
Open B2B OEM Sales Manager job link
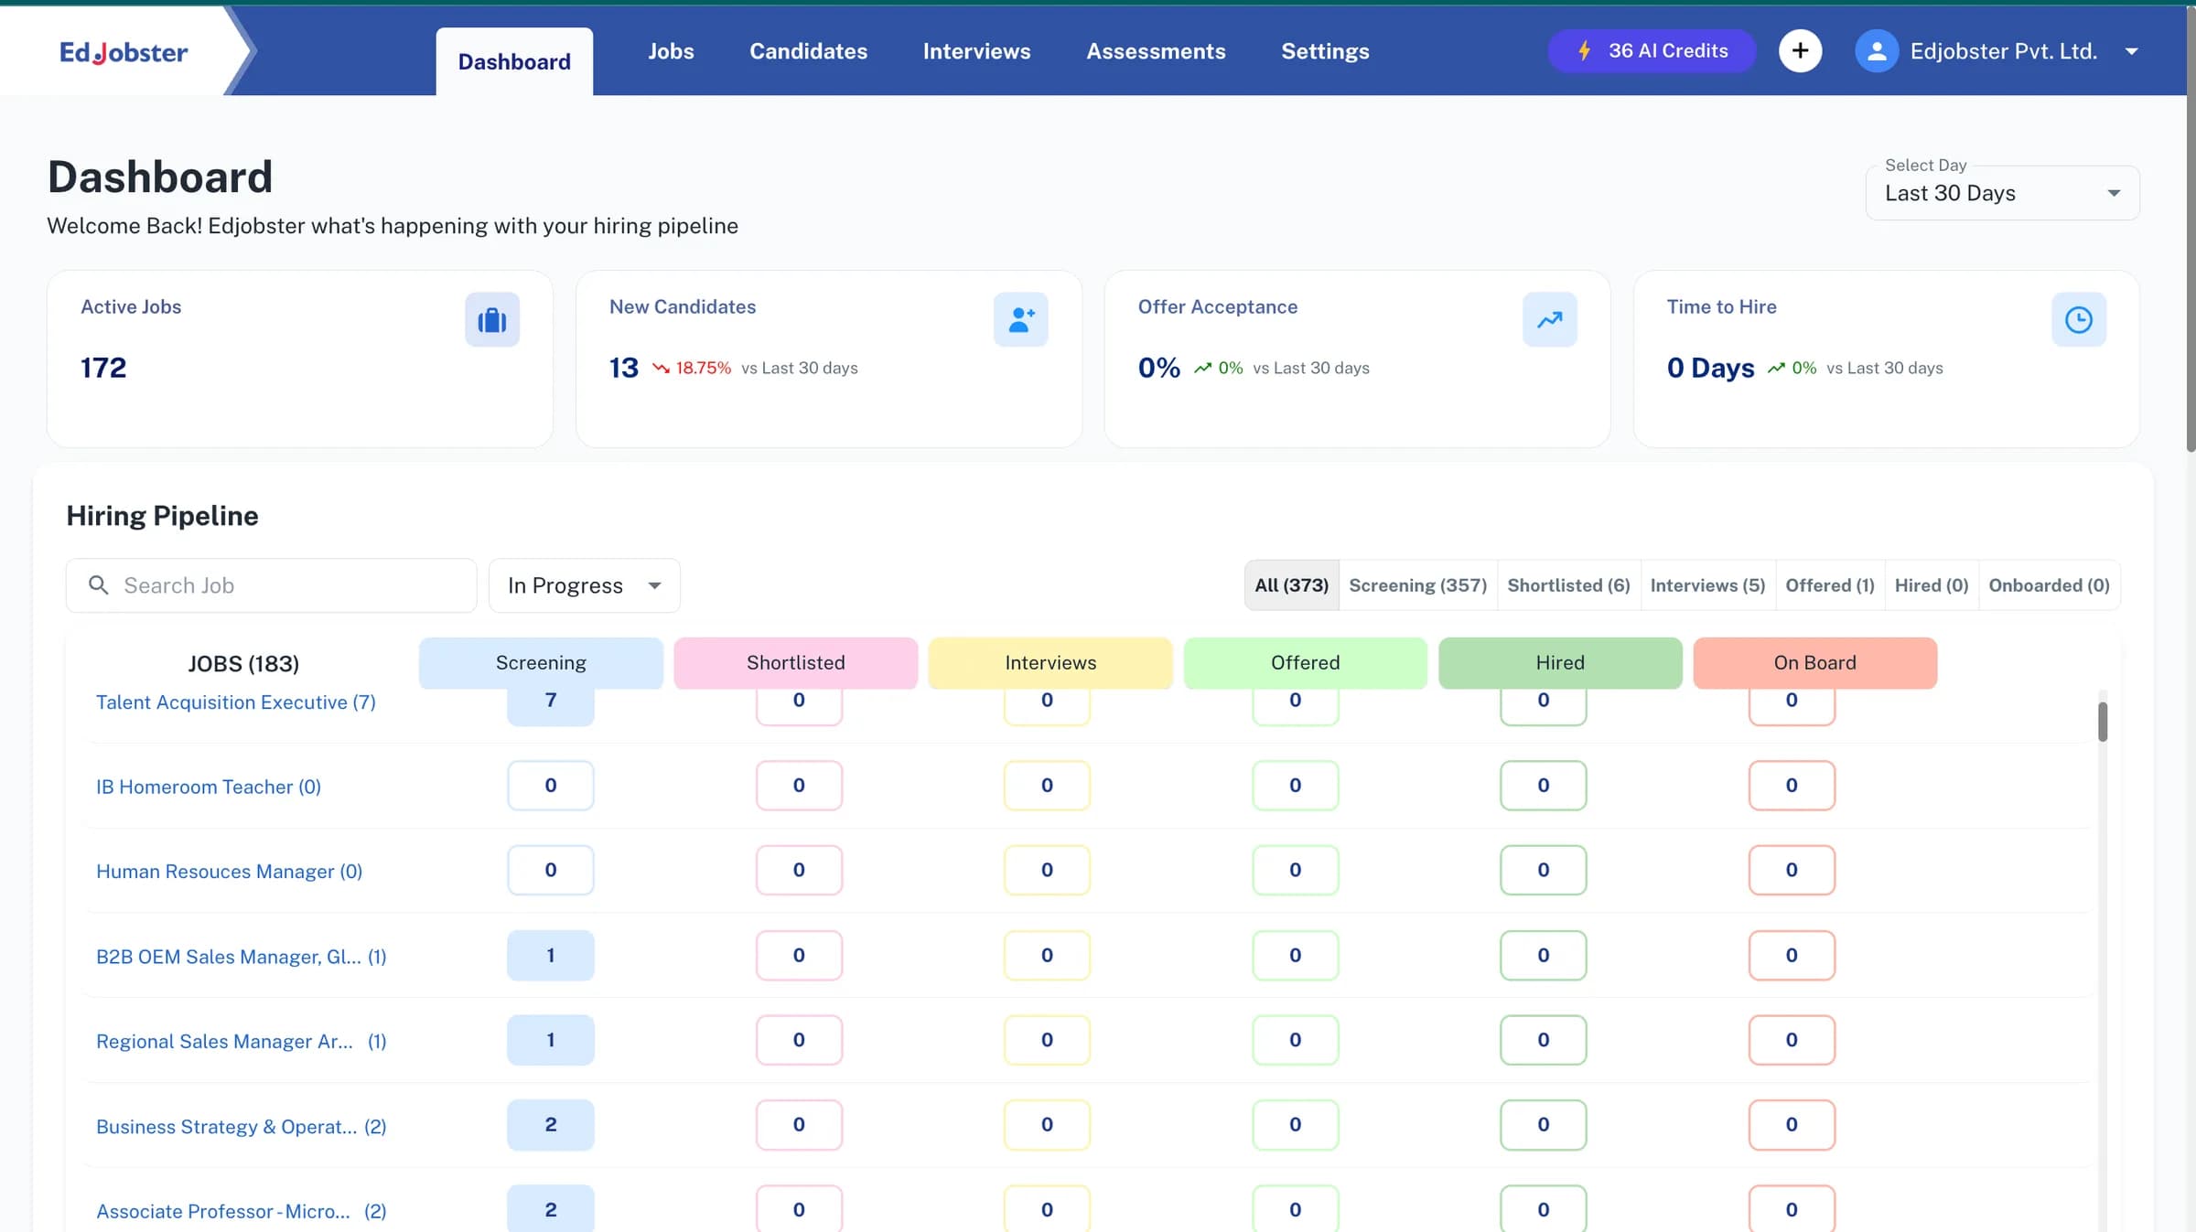click(x=242, y=957)
